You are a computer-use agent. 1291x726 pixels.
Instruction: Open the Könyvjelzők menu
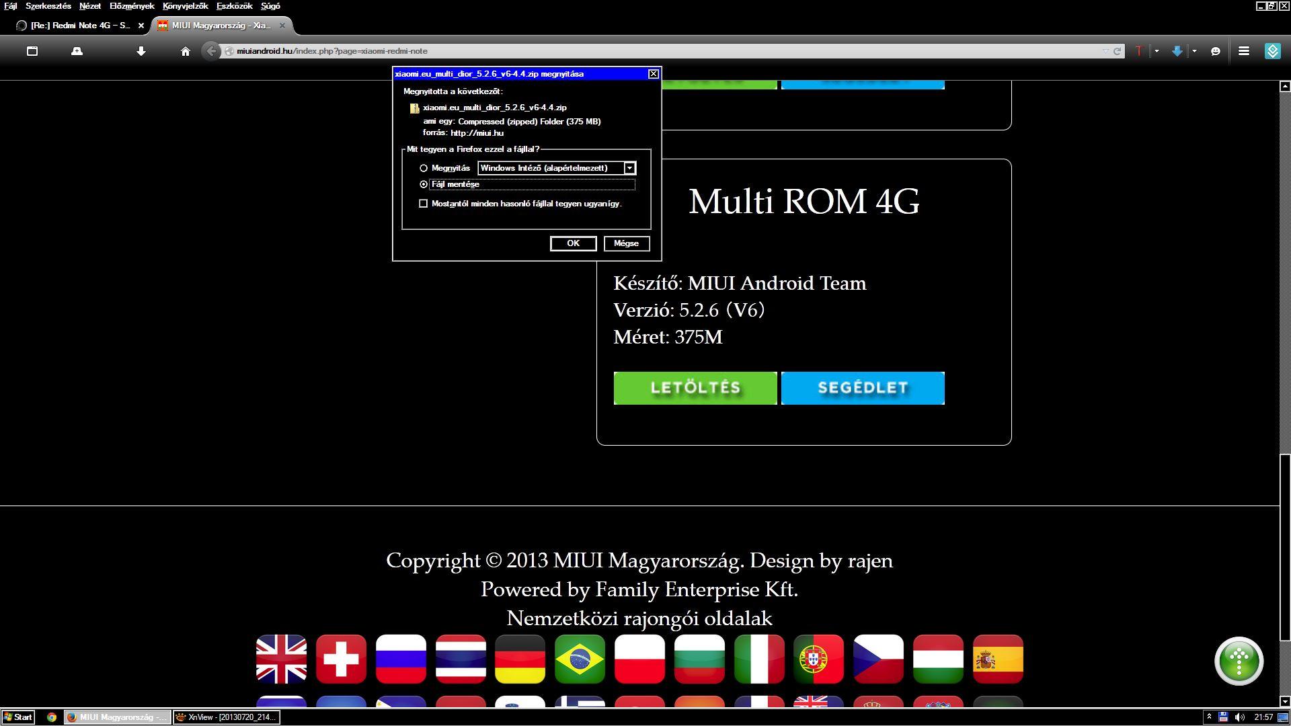(186, 6)
